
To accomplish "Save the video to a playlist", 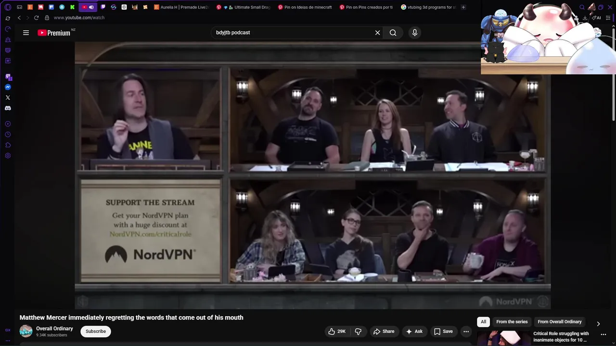I will [443, 331].
